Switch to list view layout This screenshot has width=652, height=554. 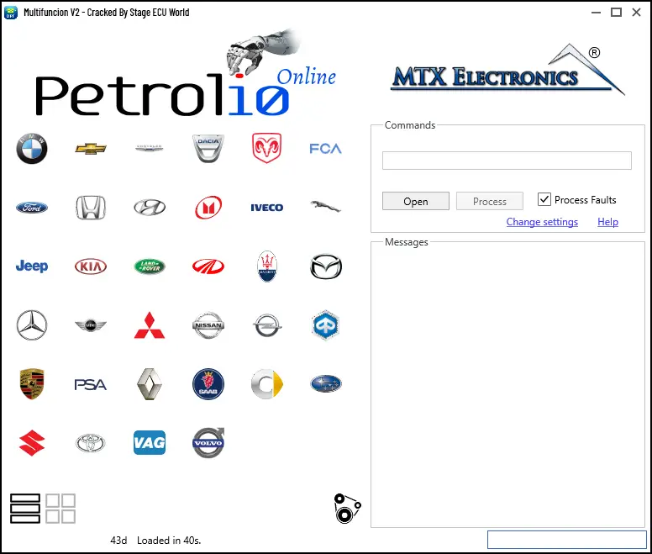pos(25,509)
